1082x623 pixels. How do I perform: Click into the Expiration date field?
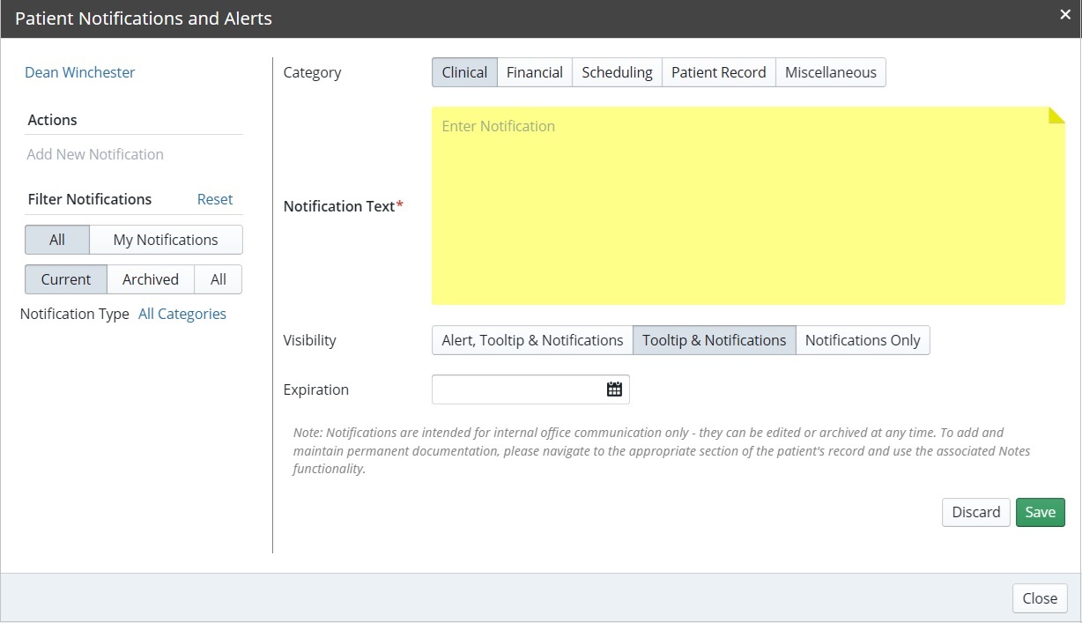click(x=530, y=389)
